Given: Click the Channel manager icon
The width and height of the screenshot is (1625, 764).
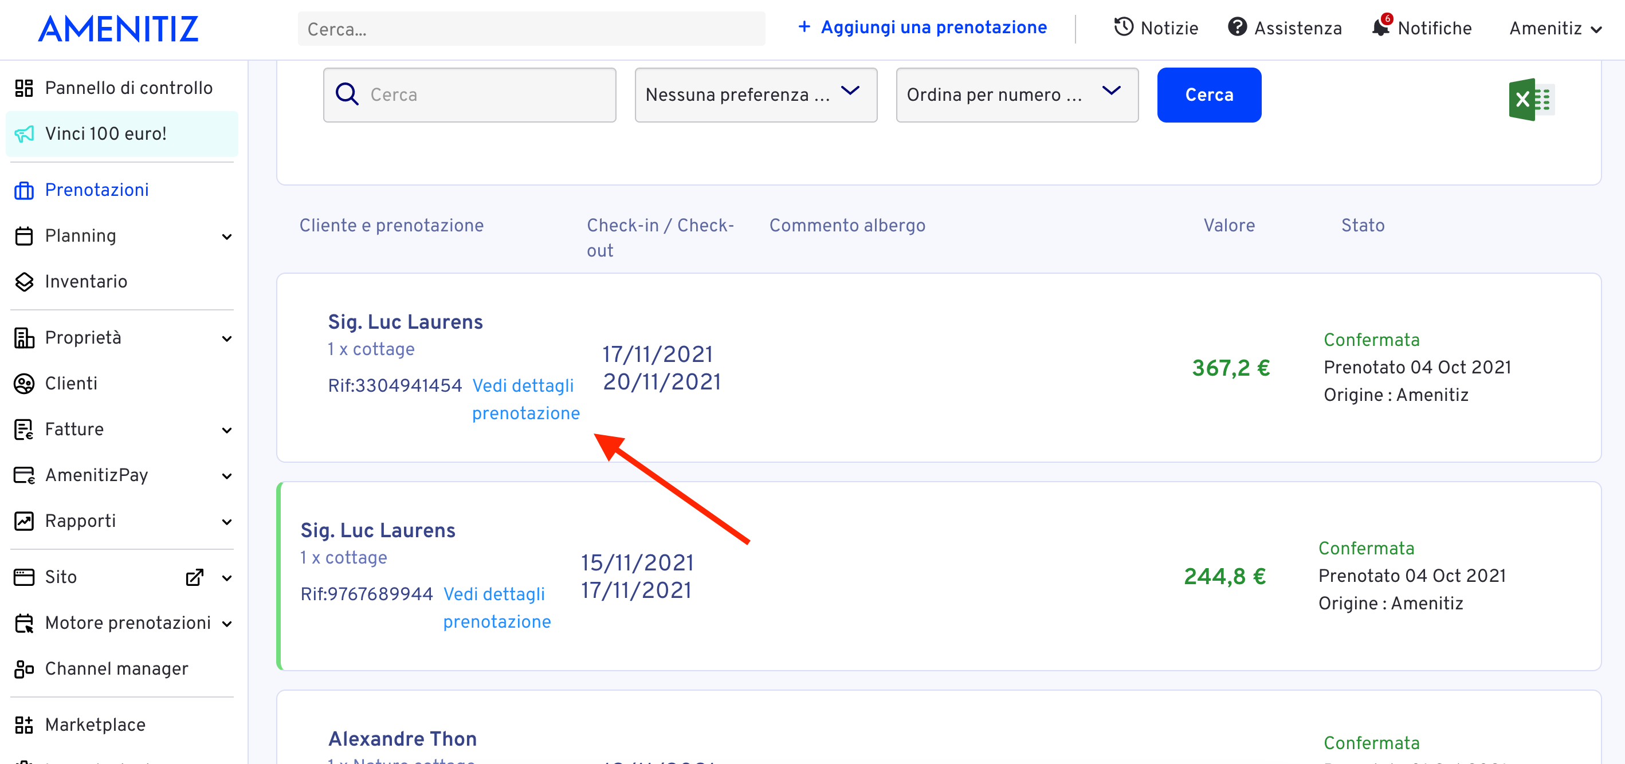Looking at the screenshot, I should click(x=24, y=669).
